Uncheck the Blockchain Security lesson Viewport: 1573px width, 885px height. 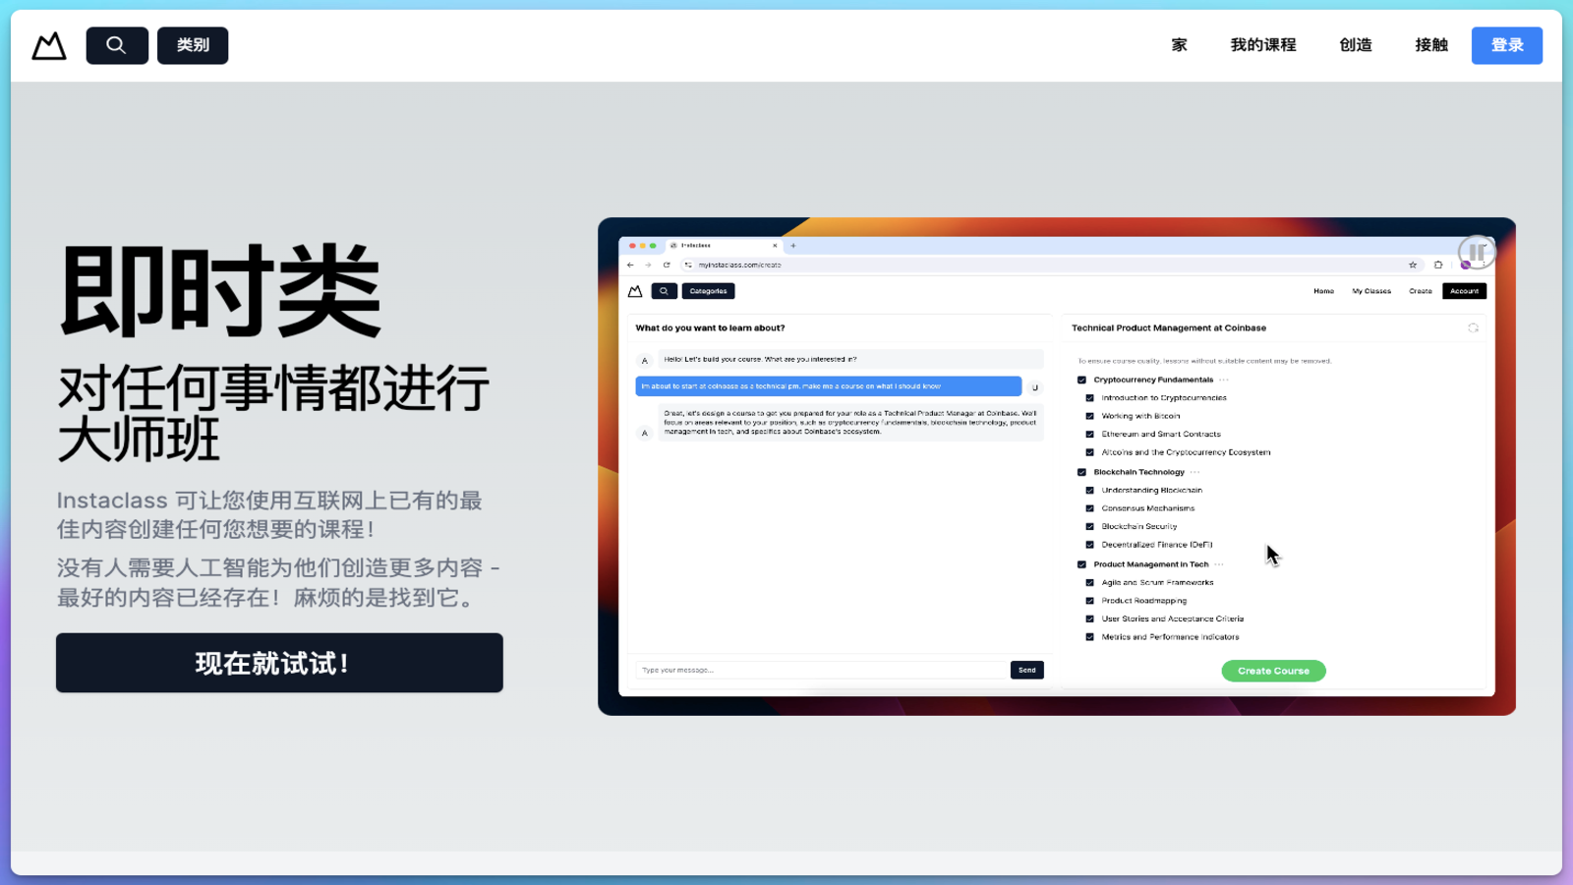click(x=1090, y=526)
